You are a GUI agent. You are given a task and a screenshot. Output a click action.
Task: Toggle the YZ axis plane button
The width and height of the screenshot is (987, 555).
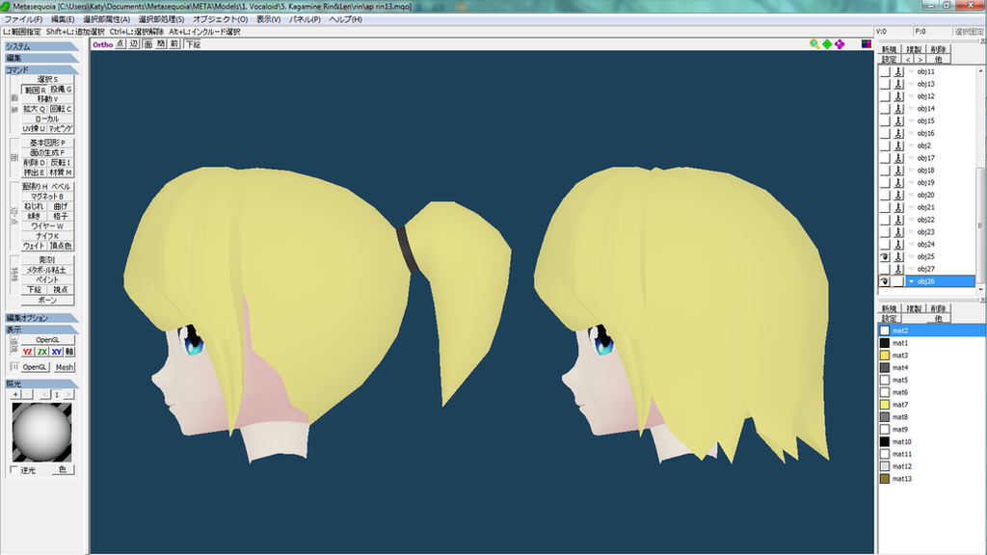28,352
